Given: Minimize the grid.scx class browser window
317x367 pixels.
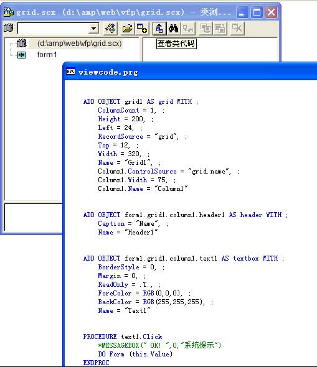Looking at the screenshot, I should click(242, 12).
